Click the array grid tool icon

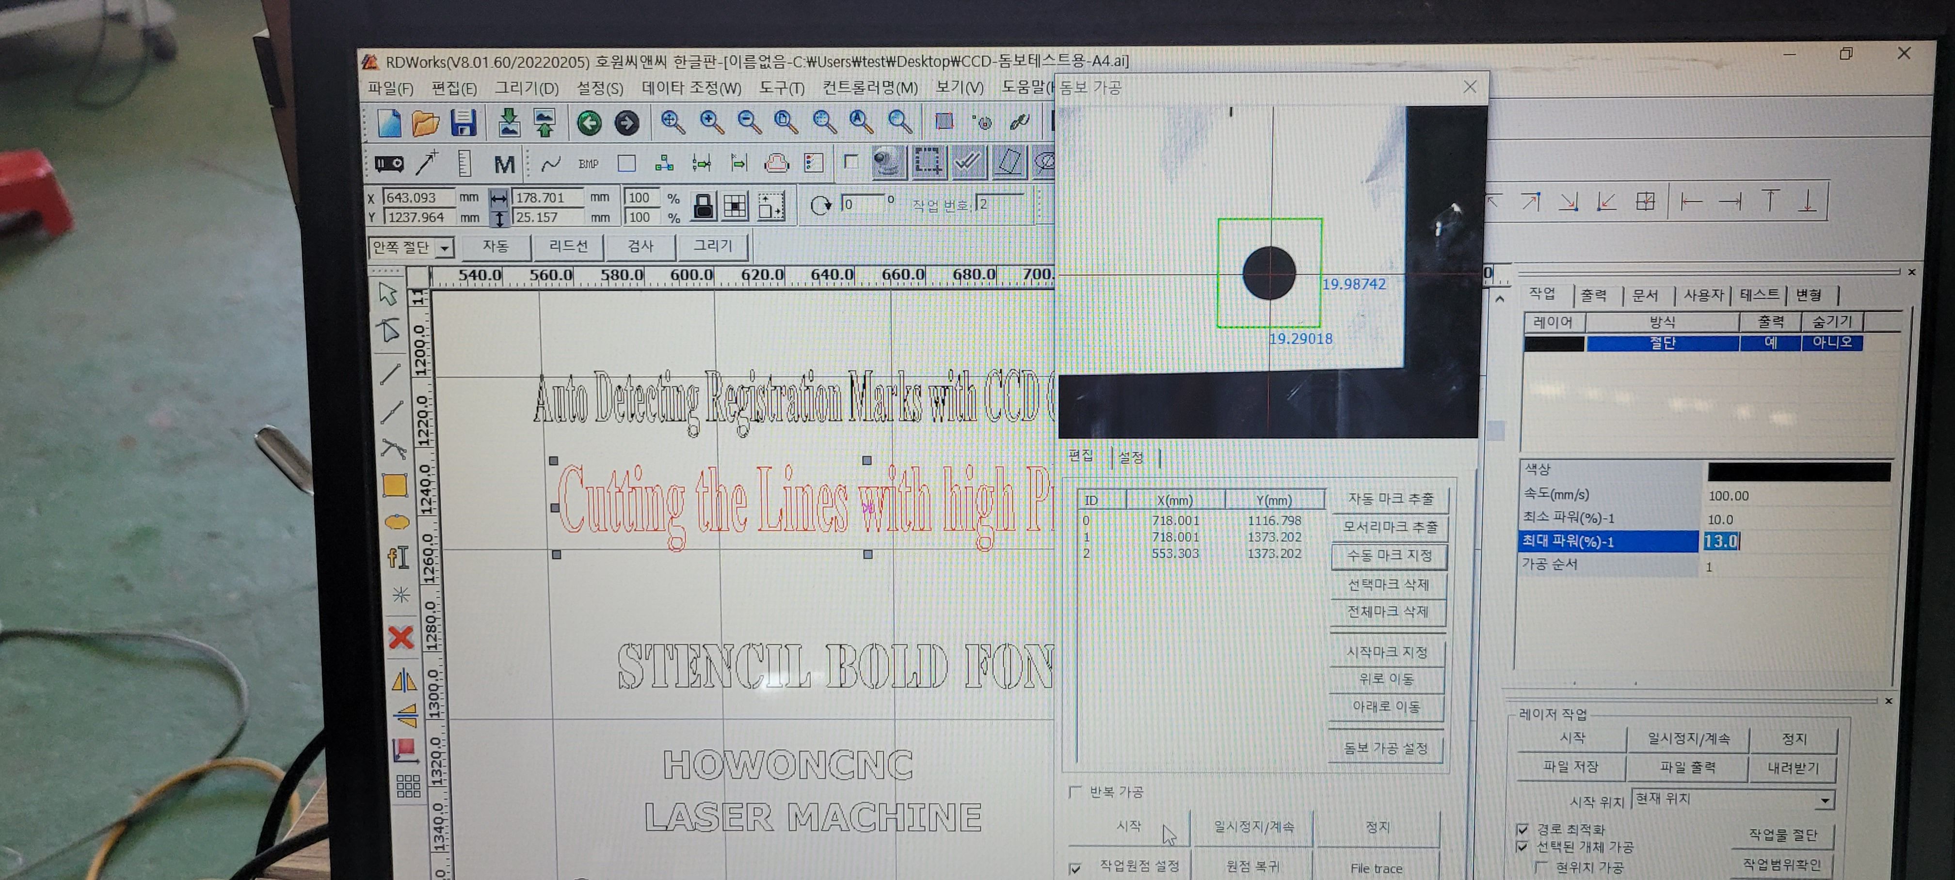pyautogui.click(x=408, y=786)
